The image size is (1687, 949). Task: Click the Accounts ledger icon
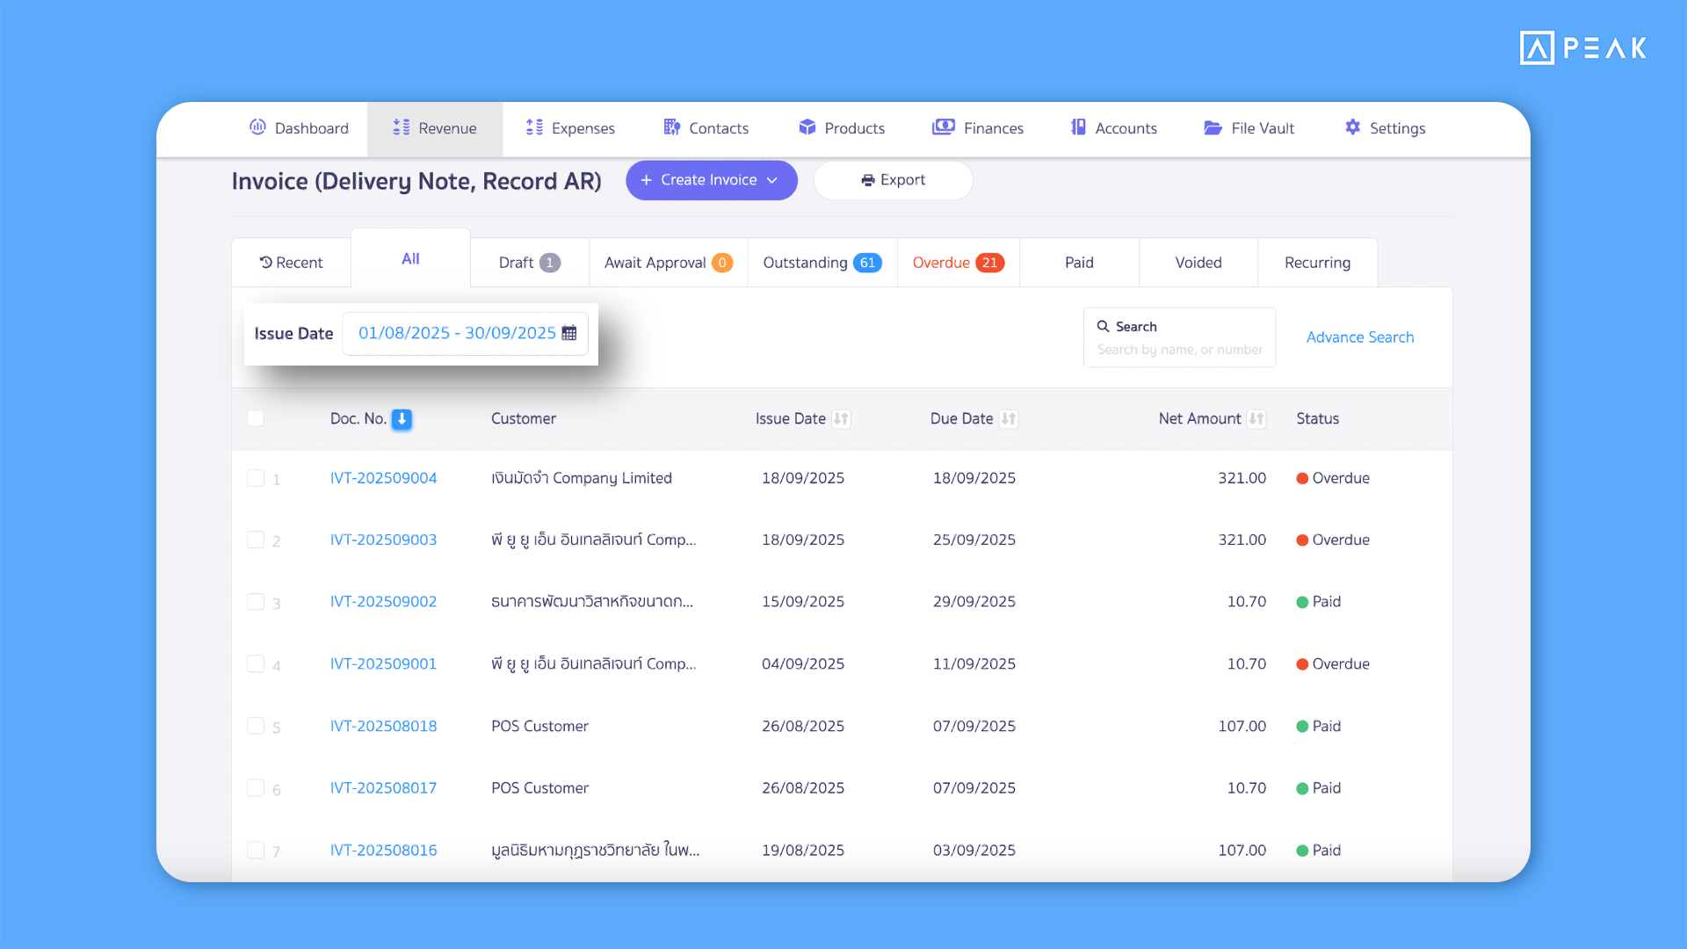1078,127
